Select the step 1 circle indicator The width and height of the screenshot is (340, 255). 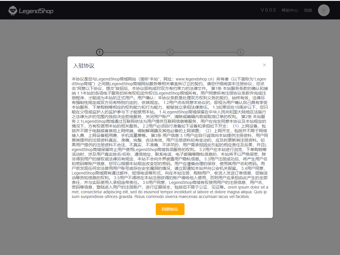point(100,52)
